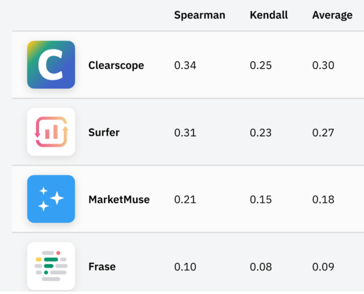Click the Surfer logo icon
Image resolution: width=364 pixels, height=294 pixels.
51,132
